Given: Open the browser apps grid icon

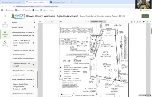Looking at the screenshot, I should [x=2, y=10].
